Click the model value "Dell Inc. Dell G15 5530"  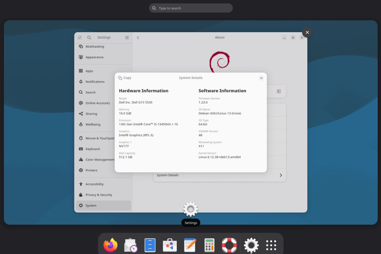point(136,103)
